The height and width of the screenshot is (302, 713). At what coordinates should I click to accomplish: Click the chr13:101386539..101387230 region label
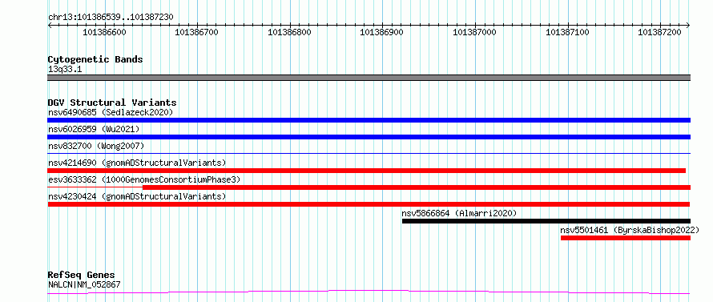tap(111, 18)
